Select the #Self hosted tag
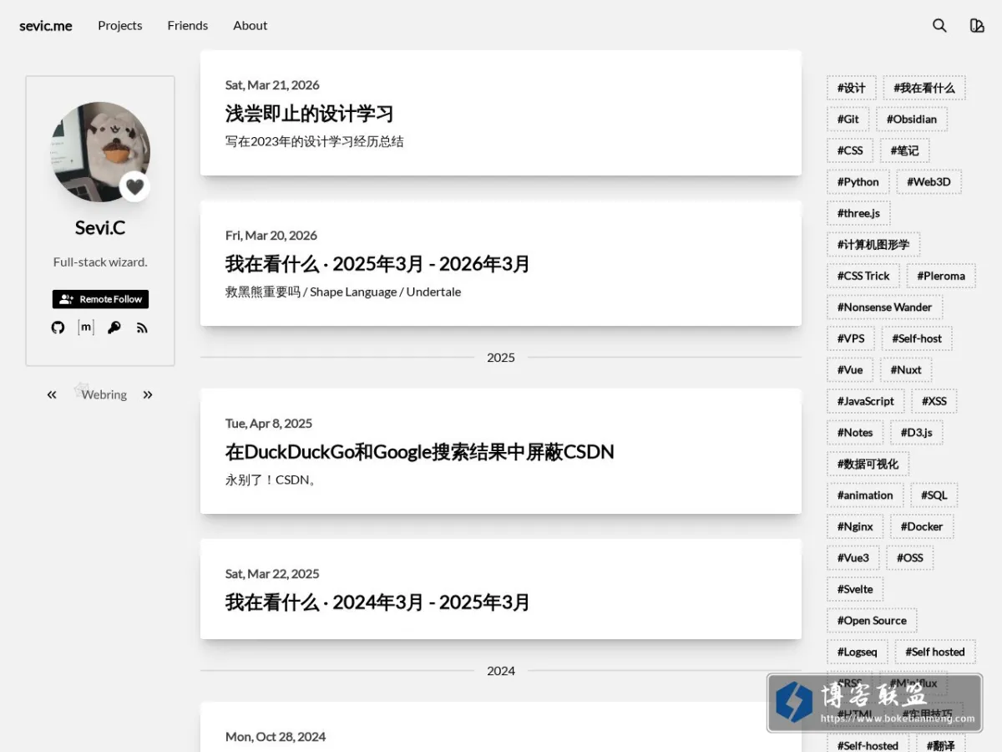The image size is (1002, 752). point(935,652)
